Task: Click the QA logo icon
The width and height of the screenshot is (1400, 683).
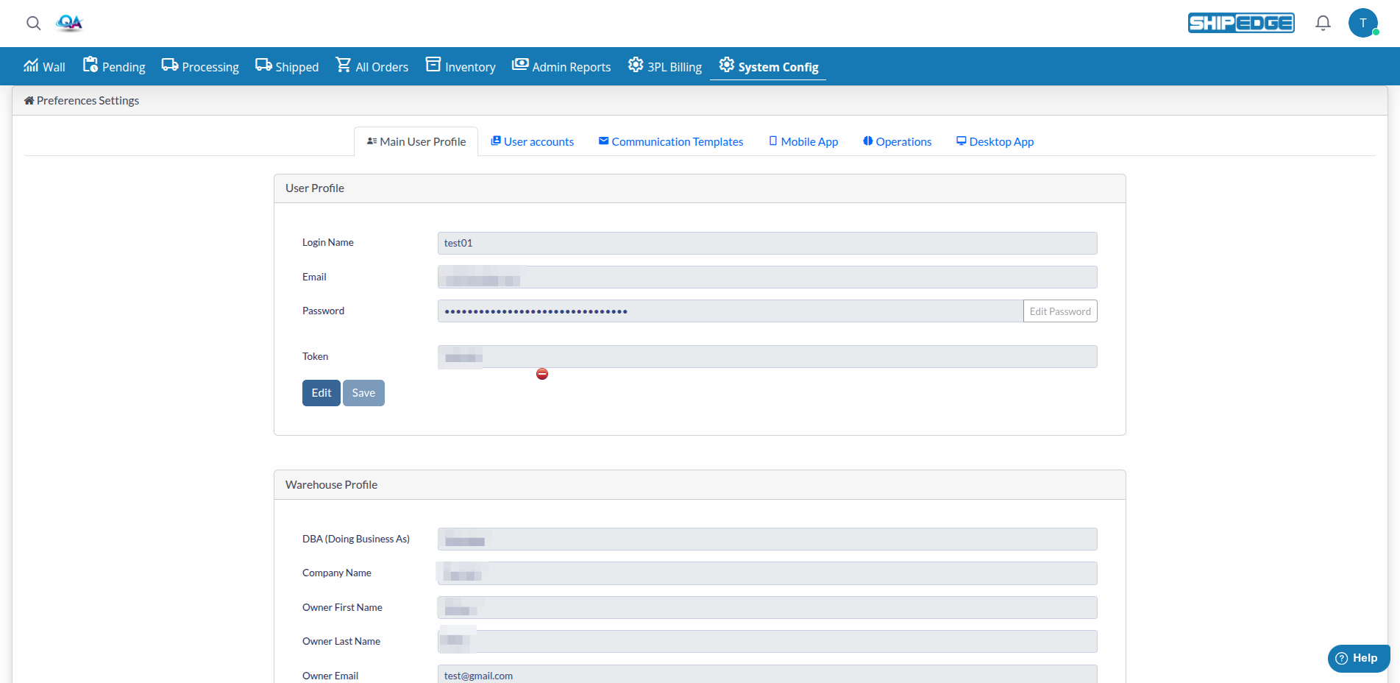Action: click(69, 23)
